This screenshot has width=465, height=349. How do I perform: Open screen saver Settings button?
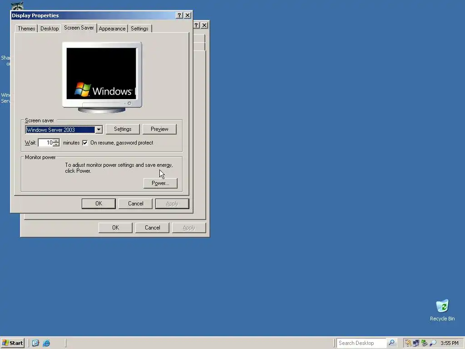coord(123,129)
